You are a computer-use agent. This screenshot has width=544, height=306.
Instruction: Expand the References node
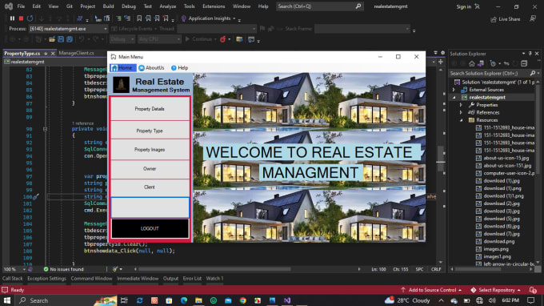point(461,112)
